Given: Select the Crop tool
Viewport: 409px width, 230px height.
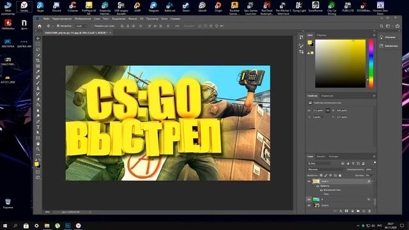Looking at the screenshot, I should tap(38, 61).
